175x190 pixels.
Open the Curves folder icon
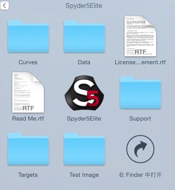pos(28,37)
